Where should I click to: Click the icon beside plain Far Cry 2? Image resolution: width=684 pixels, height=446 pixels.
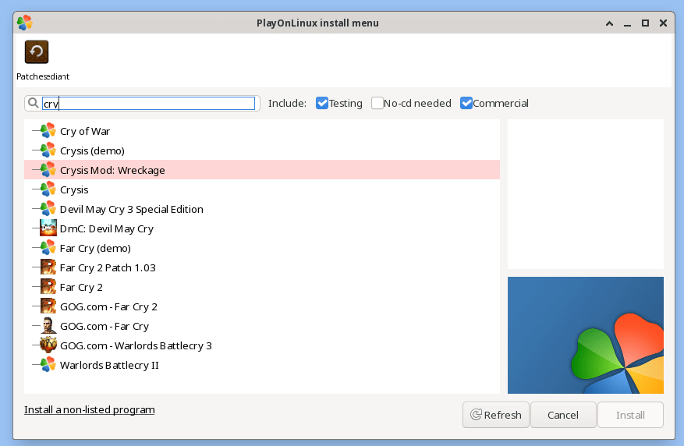pyautogui.click(x=48, y=287)
